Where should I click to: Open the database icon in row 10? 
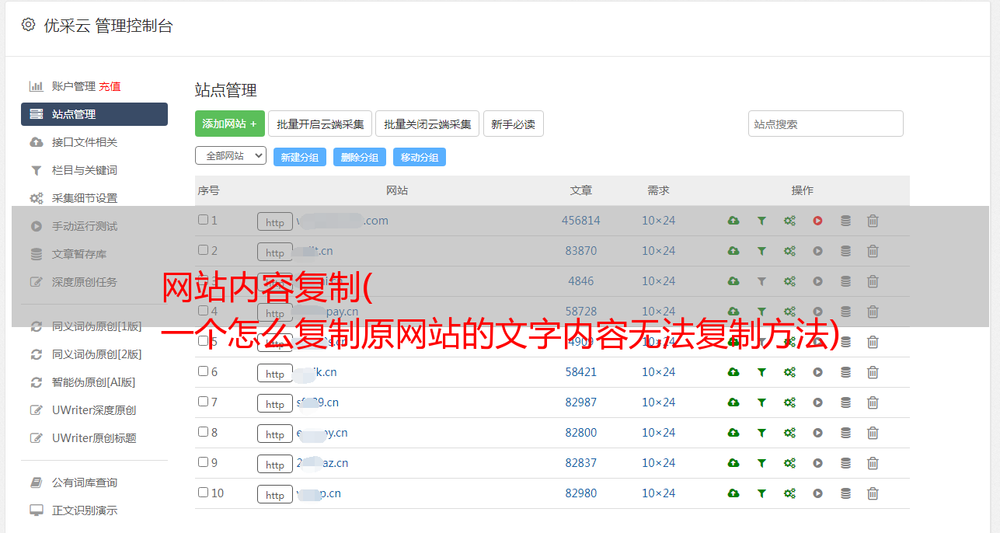(x=845, y=493)
